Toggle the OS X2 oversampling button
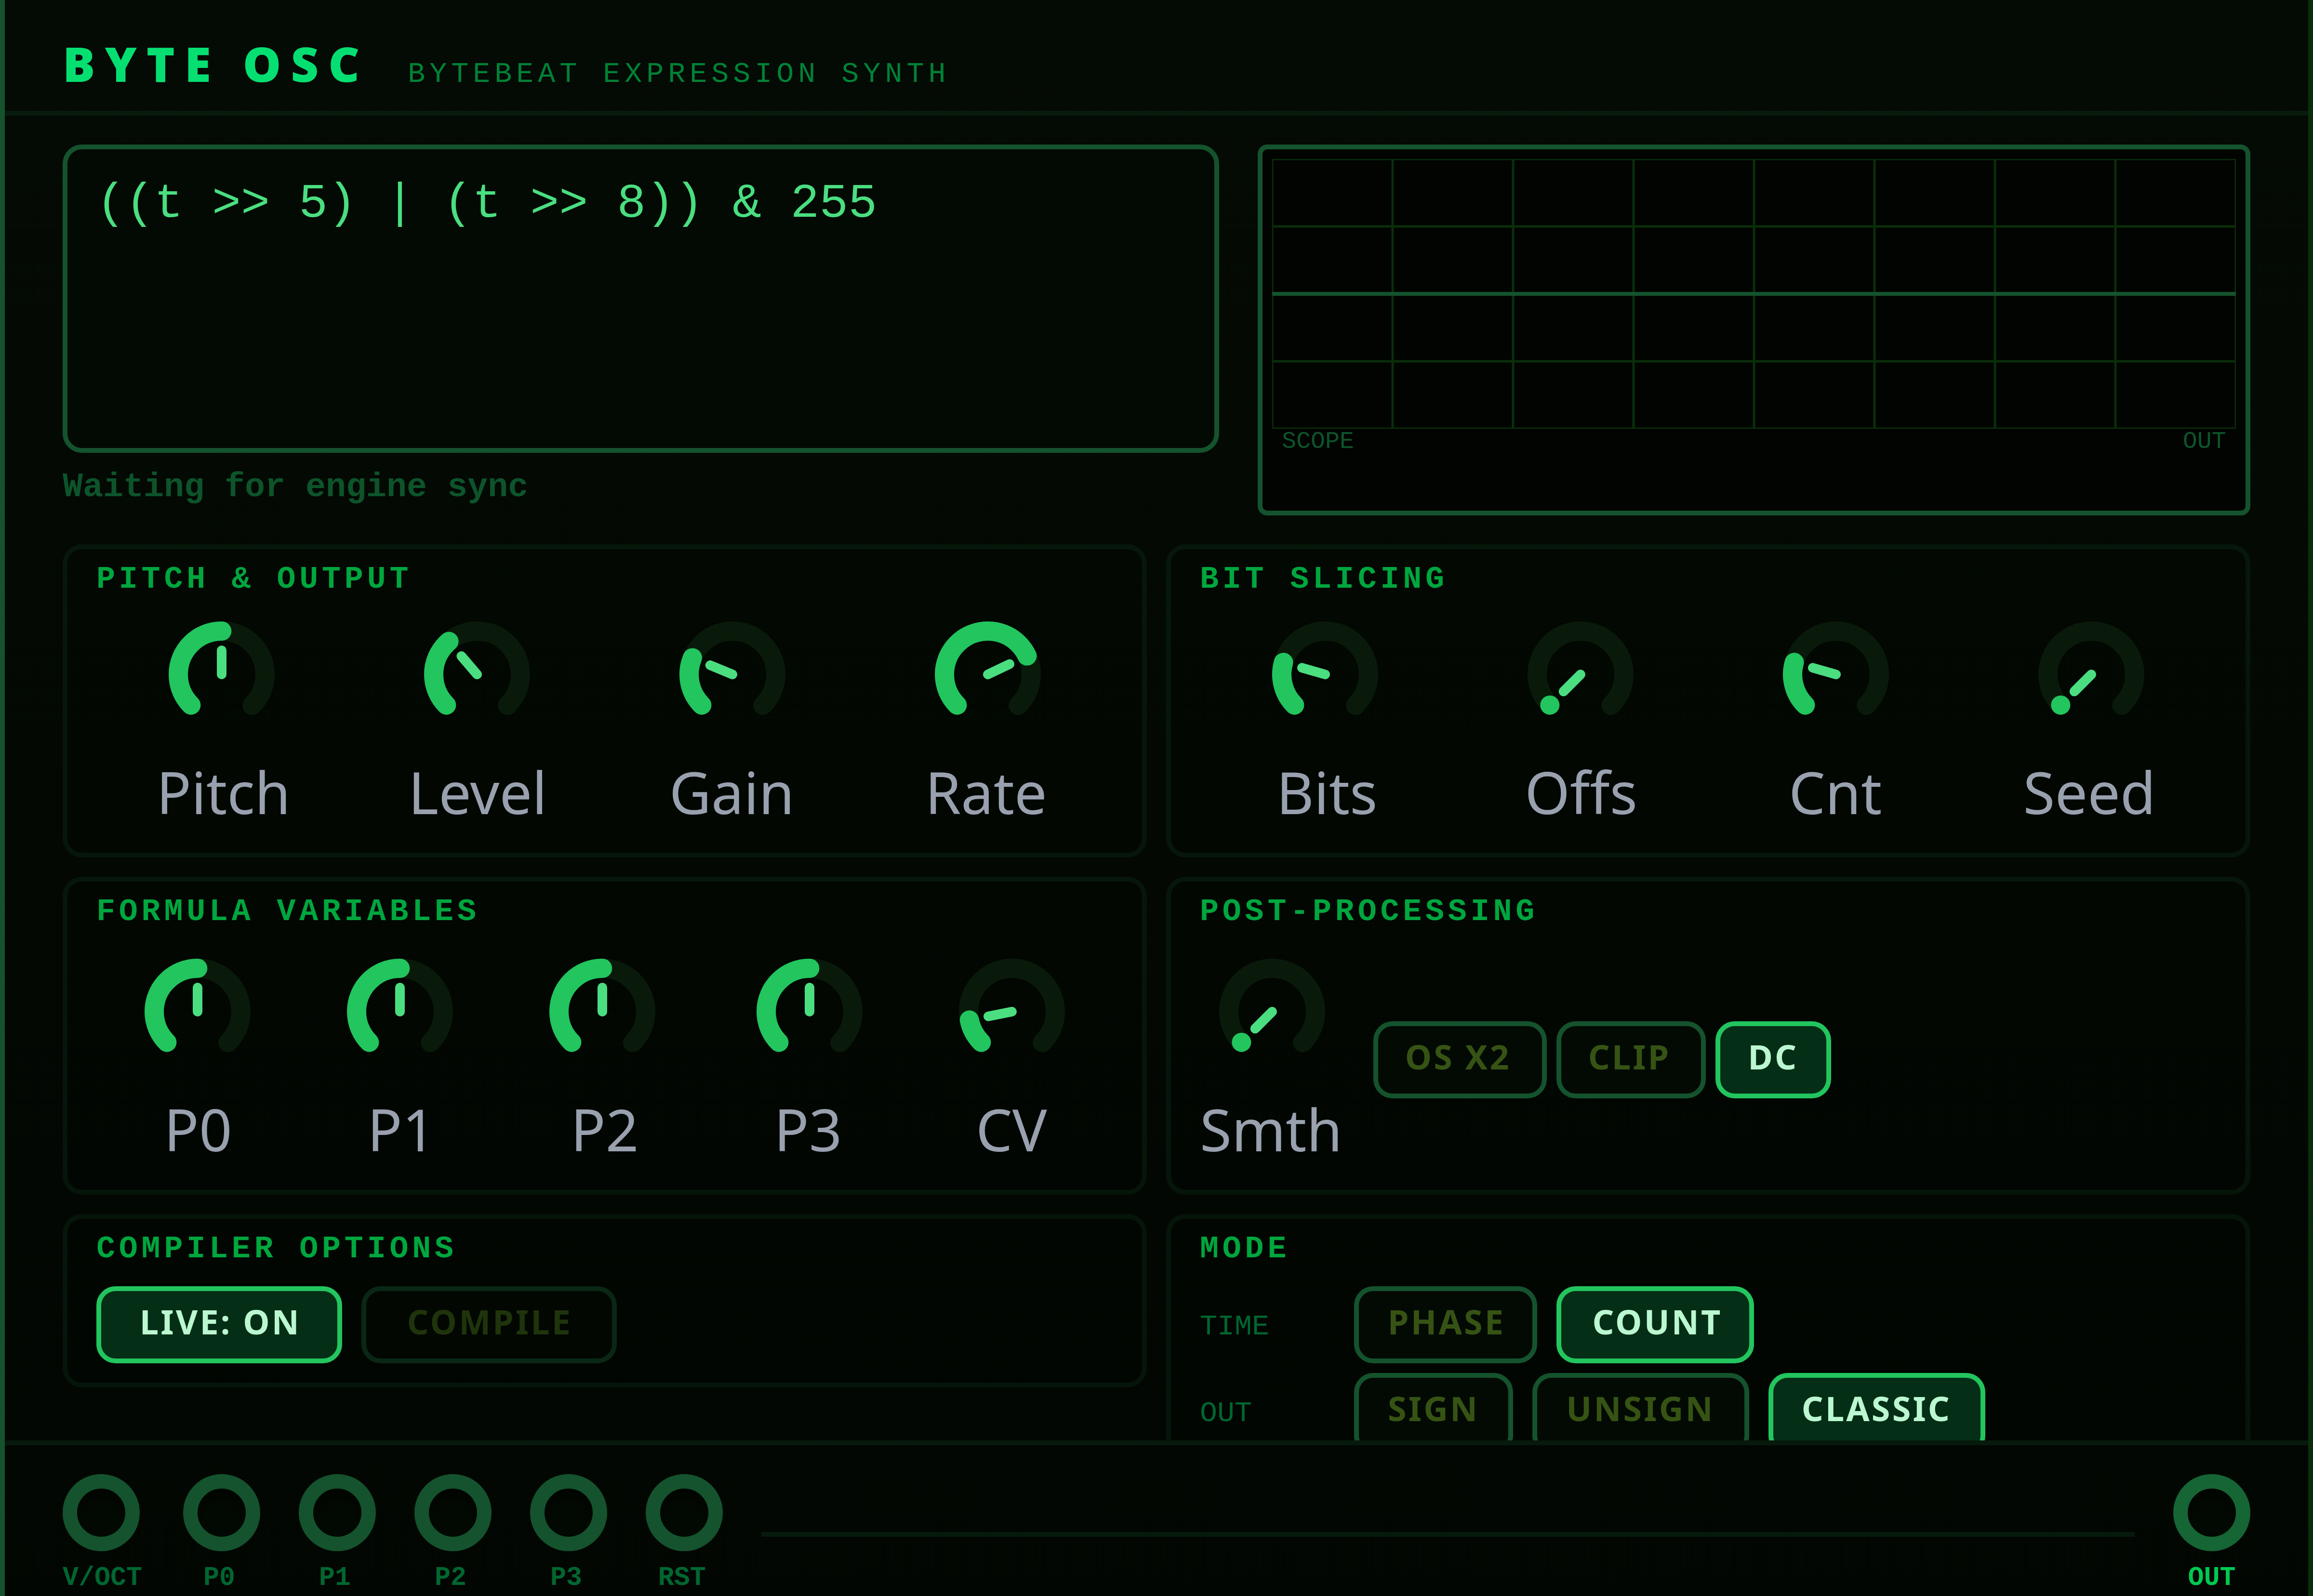2313x1596 pixels. click(x=1458, y=1059)
